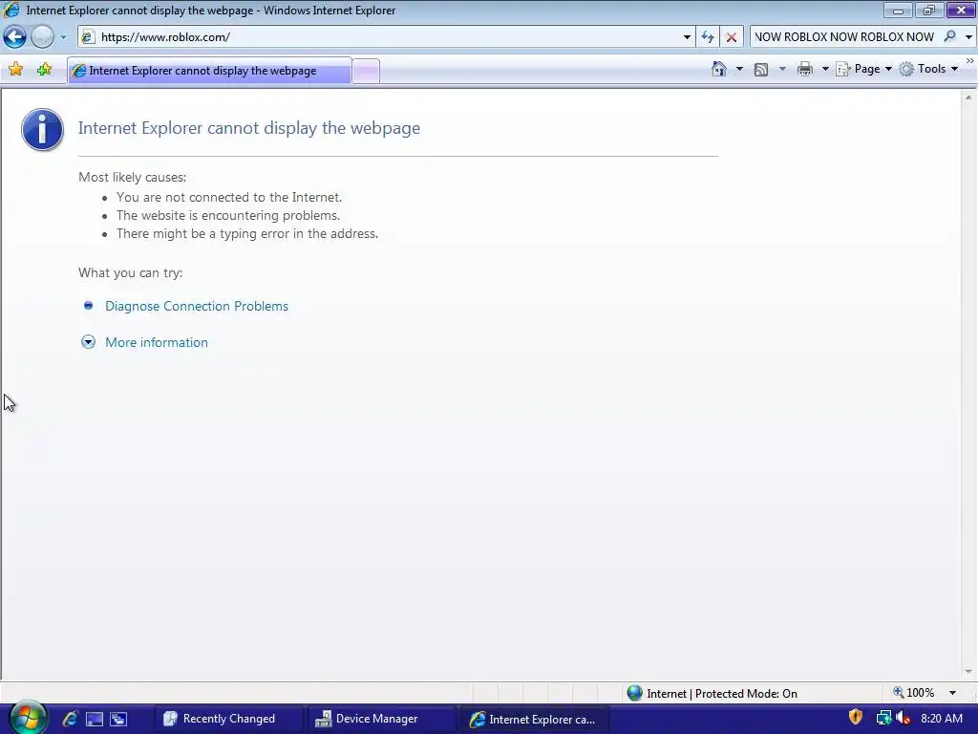Run search with the magnifier icon
The image size is (978, 734).
coord(950,37)
